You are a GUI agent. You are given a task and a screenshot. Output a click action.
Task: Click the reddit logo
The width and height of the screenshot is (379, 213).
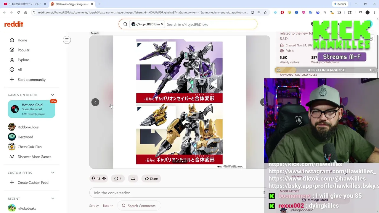(14, 24)
